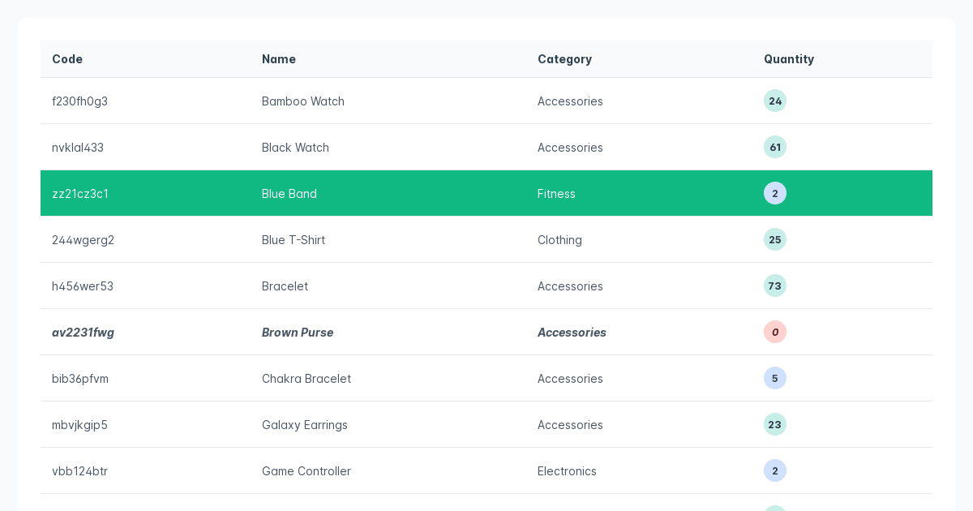Screen dimensions: 973x511
Task: Click the Fitness category in selected row
Action: pos(556,194)
